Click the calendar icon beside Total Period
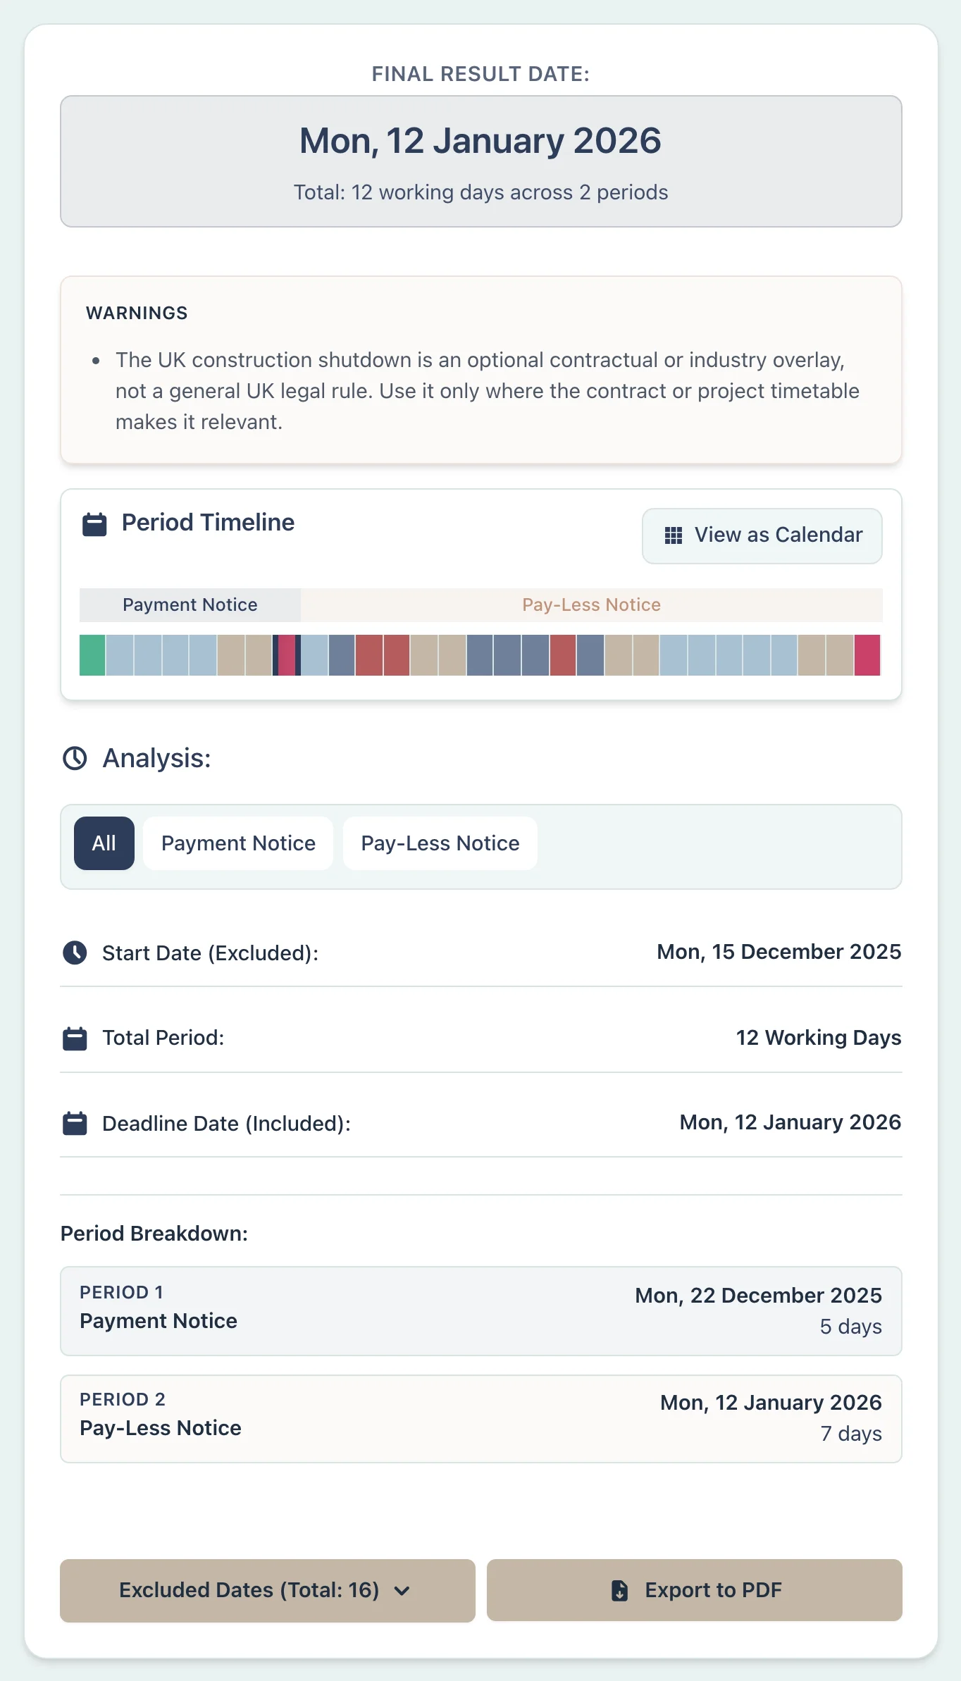961x1681 pixels. [x=75, y=1038]
